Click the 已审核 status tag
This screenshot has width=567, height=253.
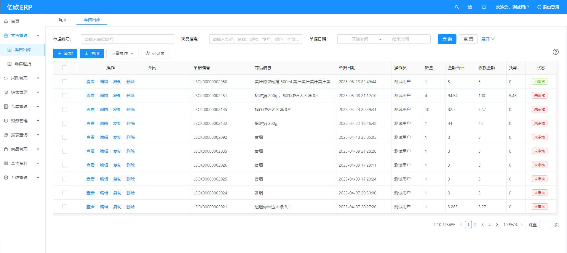(539, 82)
